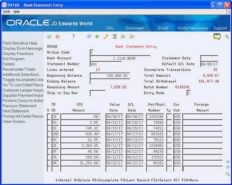
Task: Select Prompt All Detail Records
Action: [23, 116]
